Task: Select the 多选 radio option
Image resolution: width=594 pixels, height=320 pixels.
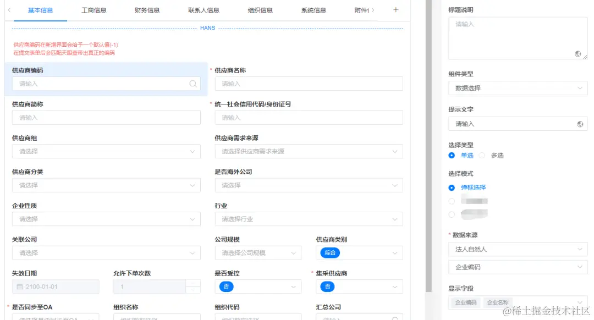Action: click(x=483, y=155)
